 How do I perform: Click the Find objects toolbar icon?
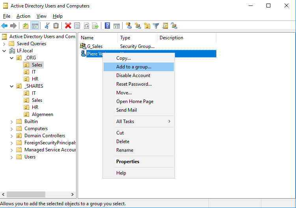[165, 26]
